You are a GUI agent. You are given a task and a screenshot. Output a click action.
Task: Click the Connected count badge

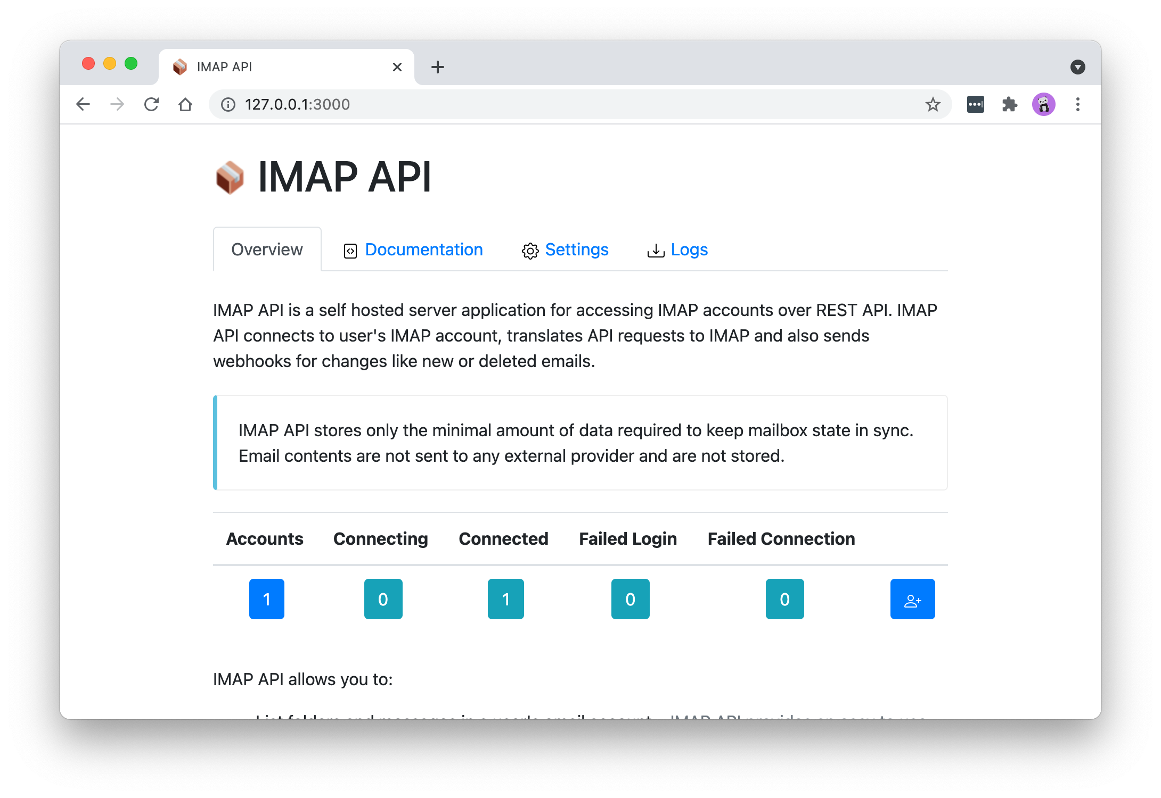[x=505, y=599]
